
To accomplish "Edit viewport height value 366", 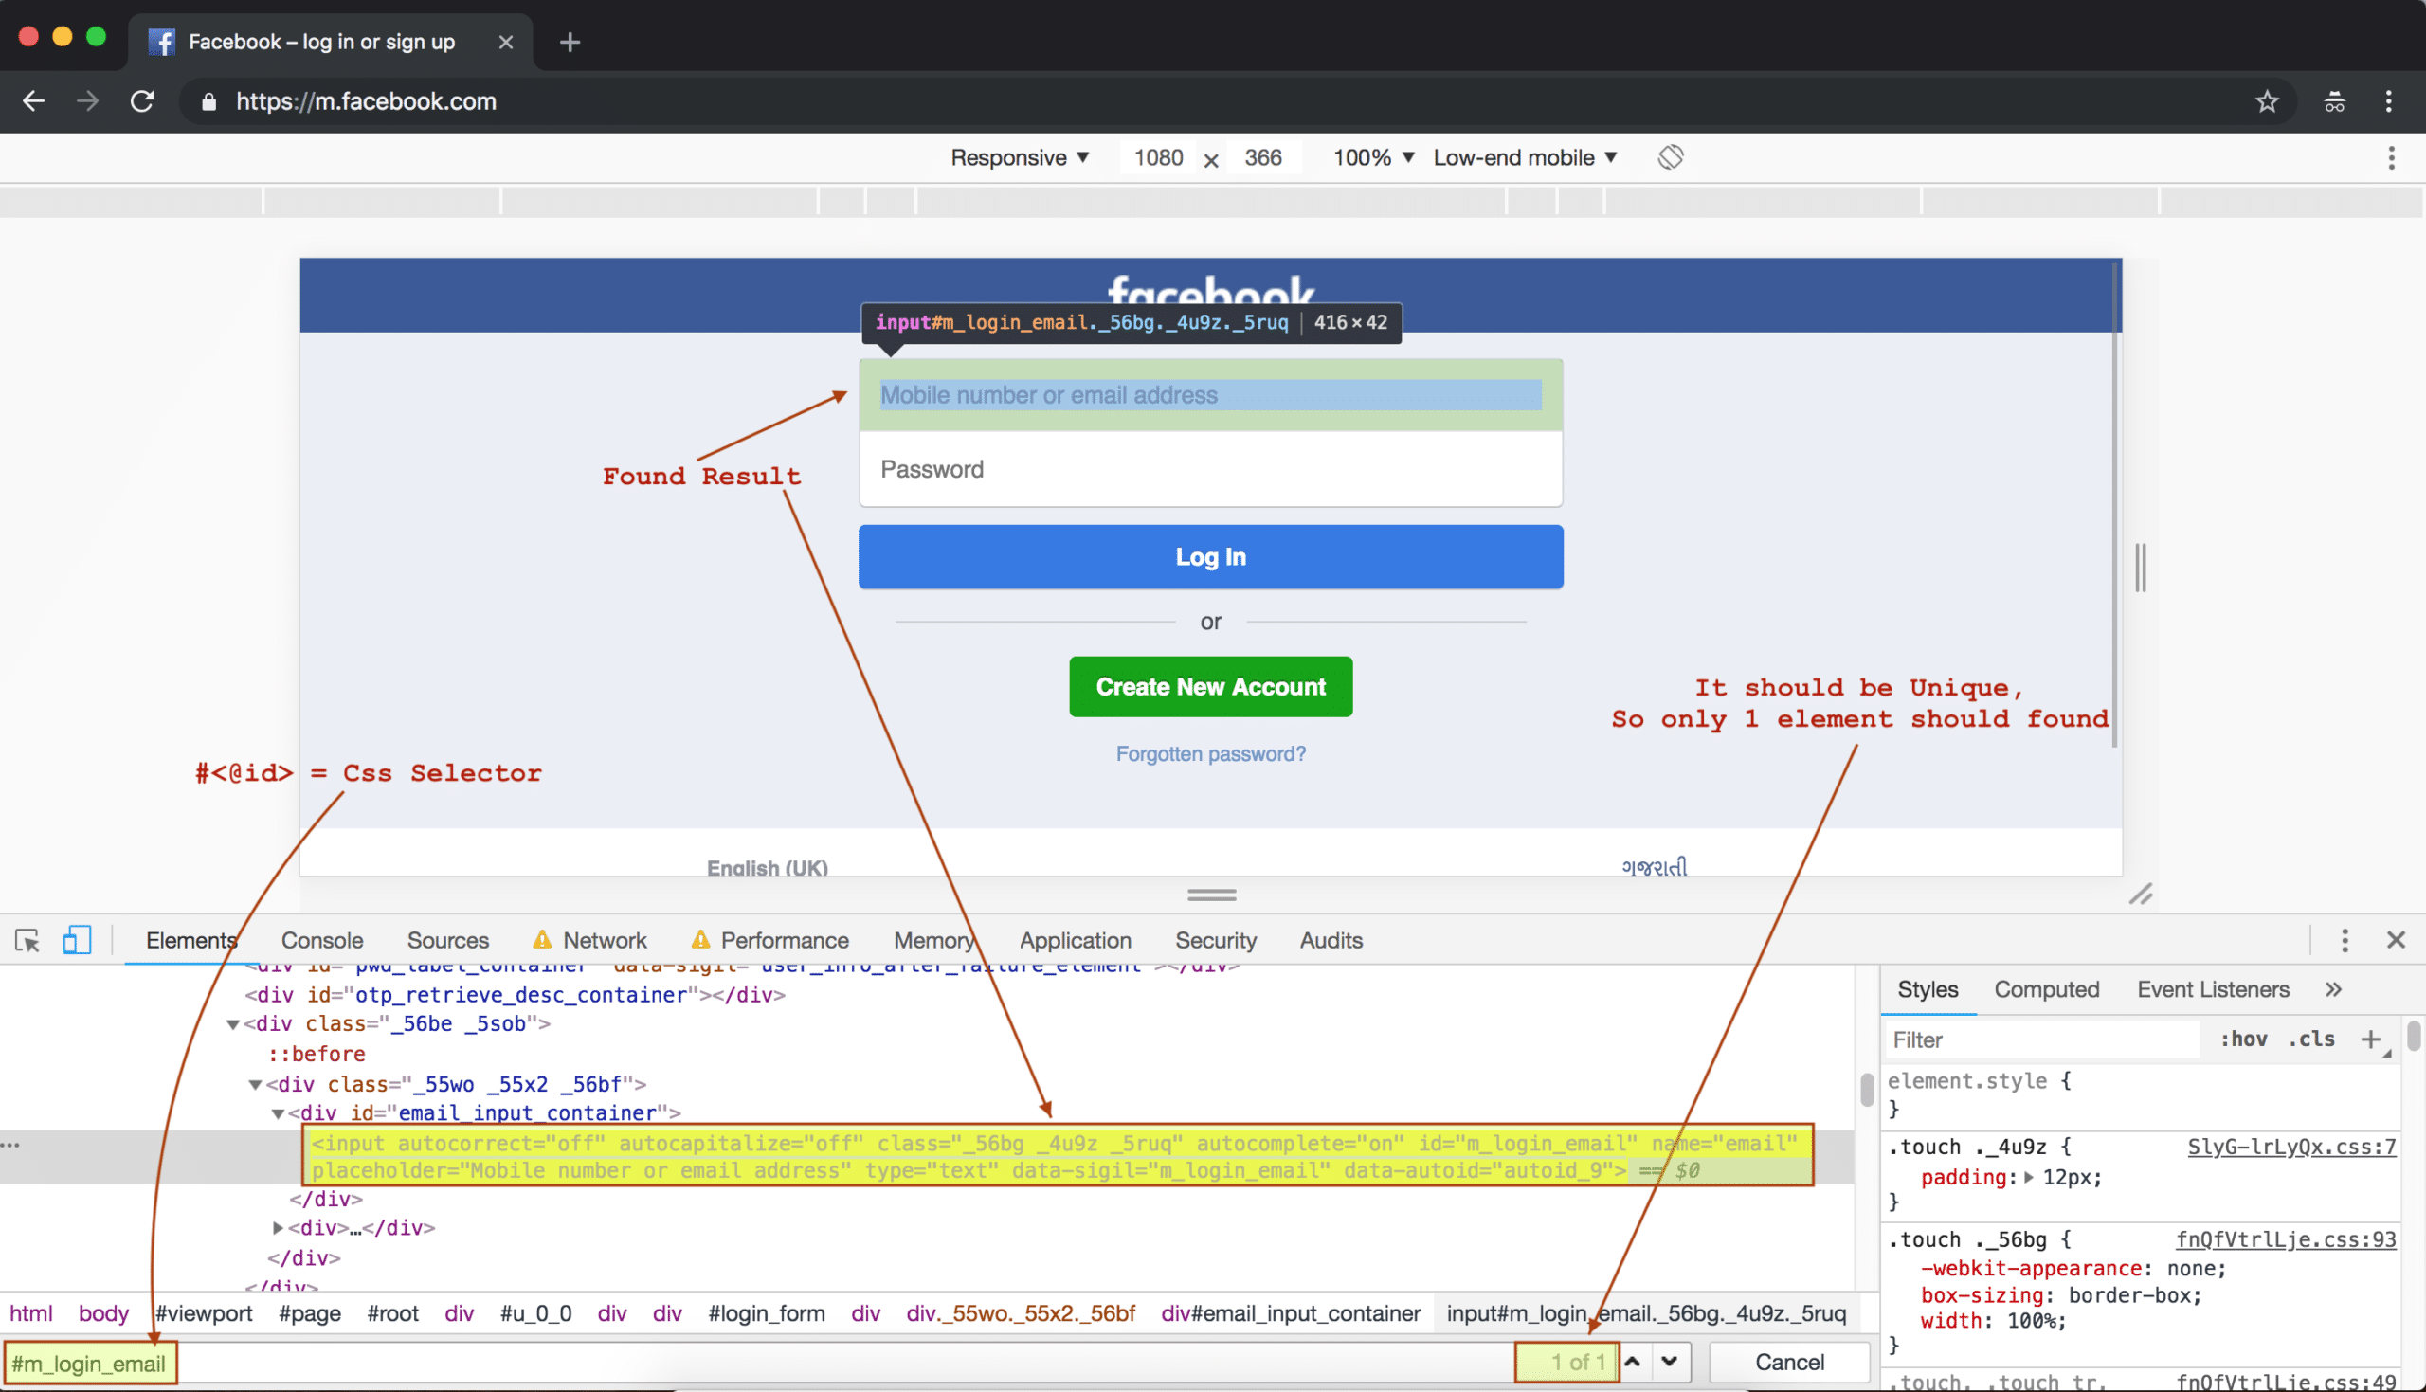I will (1262, 157).
